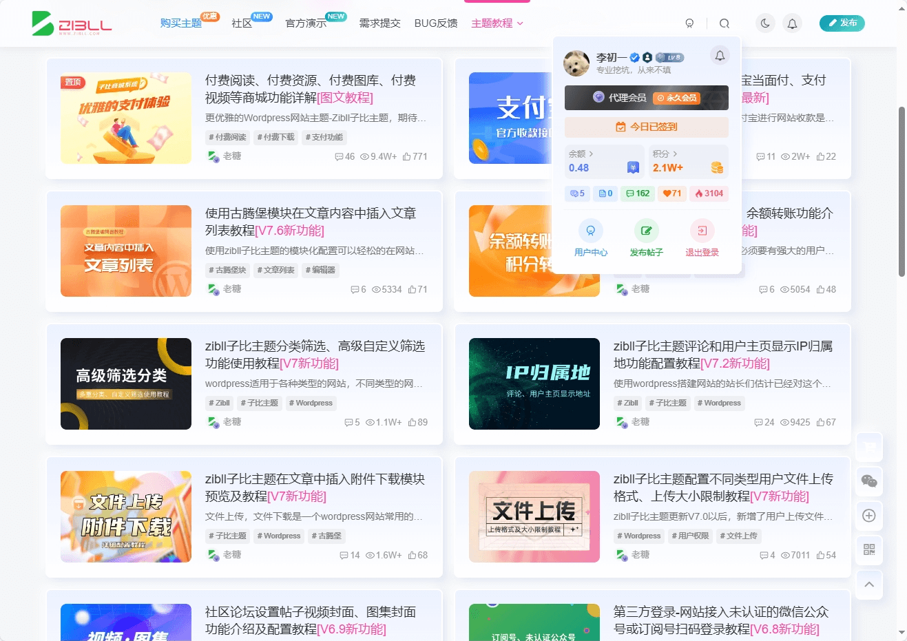907x641 pixels.
Task: Click the 今日已签到 daily check-in toggle
Action: pos(646,127)
